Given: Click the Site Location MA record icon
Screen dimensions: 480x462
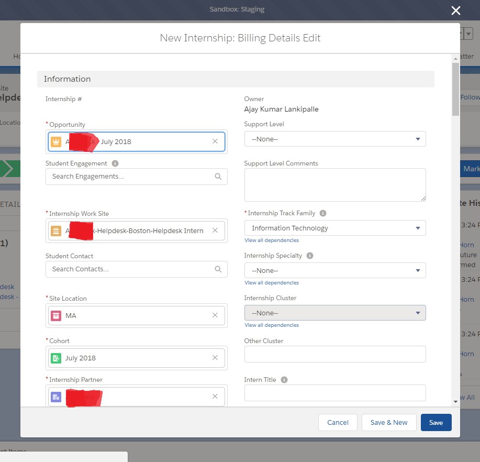Looking at the screenshot, I should pos(56,315).
